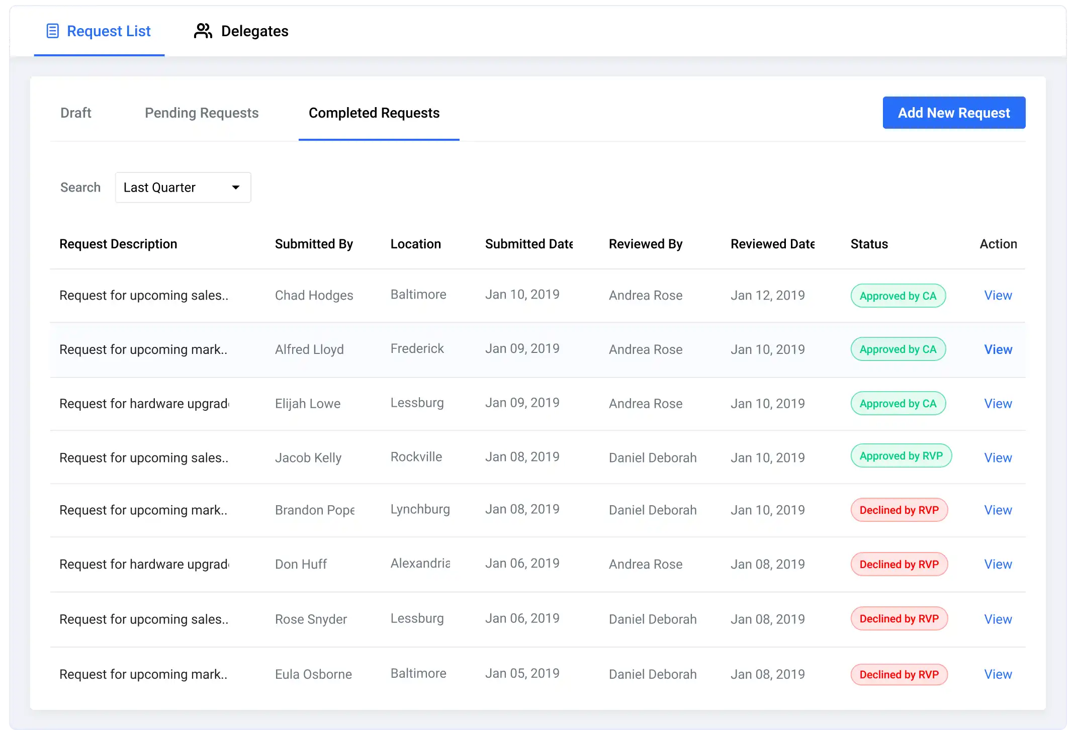View Elijah Lowe's request

pyautogui.click(x=998, y=404)
